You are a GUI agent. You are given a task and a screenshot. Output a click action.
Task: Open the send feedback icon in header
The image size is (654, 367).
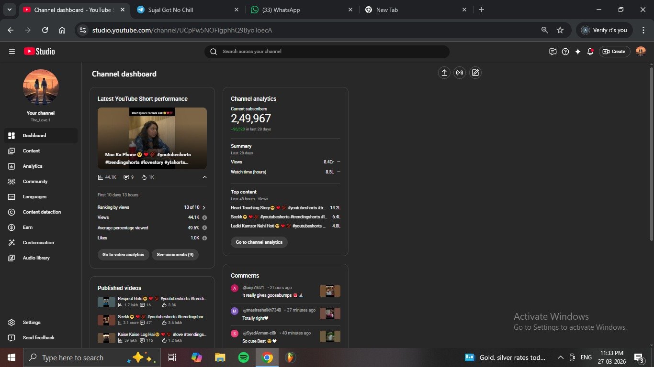(553, 52)
